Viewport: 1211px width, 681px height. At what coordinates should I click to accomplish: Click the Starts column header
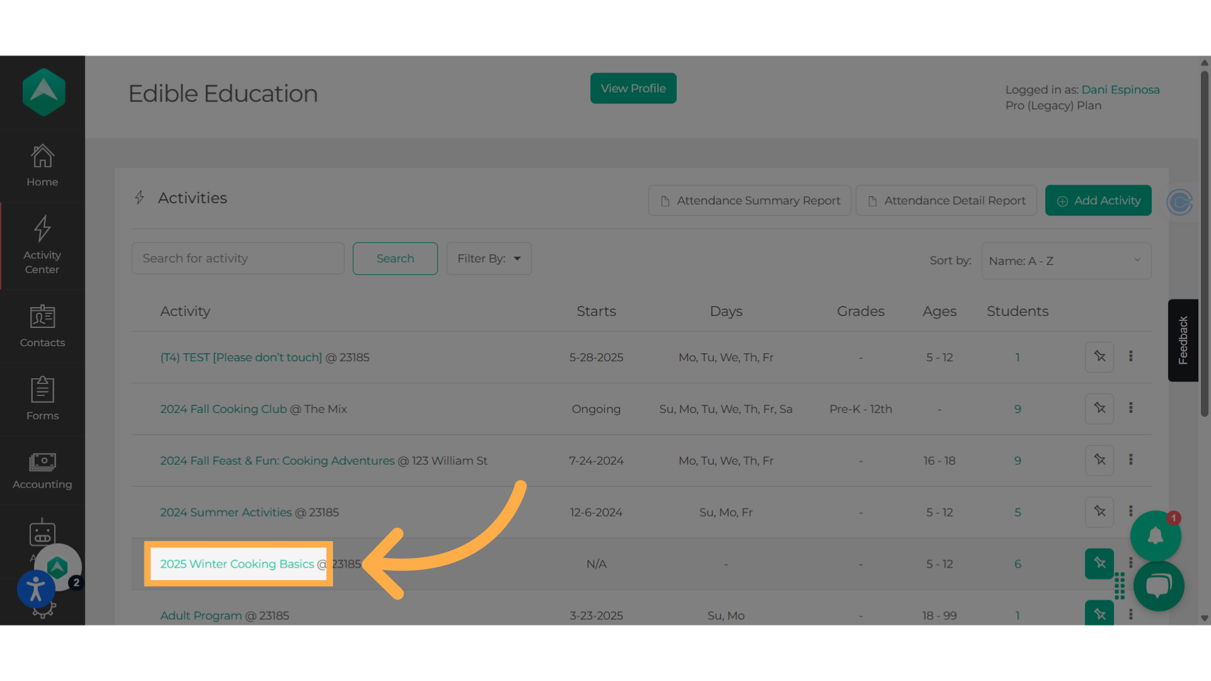coord(596,311)
